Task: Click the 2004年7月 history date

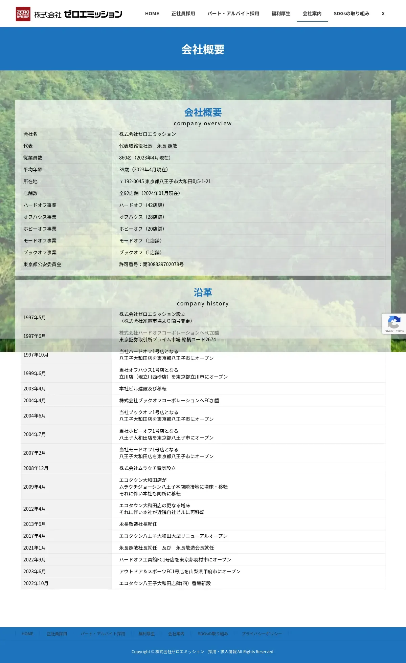Action: (x=35, y=434)
